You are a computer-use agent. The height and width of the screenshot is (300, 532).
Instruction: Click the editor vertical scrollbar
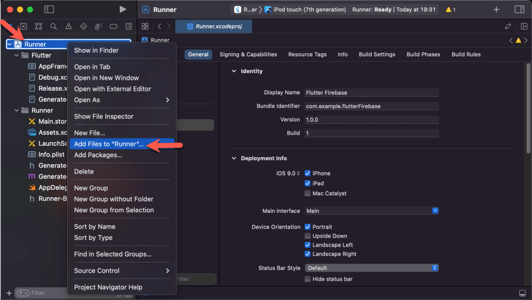[528, 108]
